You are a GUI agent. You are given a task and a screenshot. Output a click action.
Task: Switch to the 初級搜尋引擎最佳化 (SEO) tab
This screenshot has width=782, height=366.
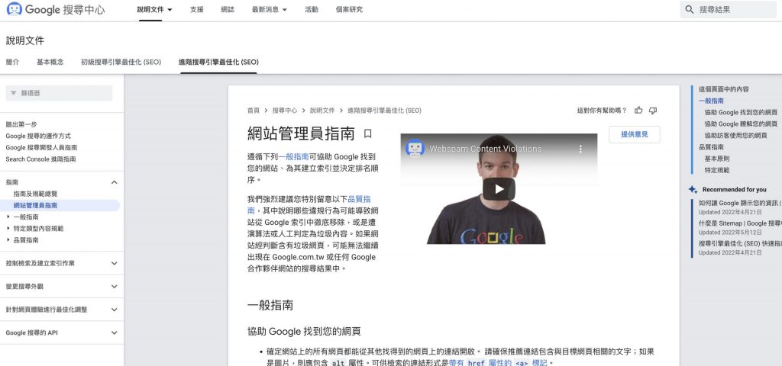click(x=121, y=63)
